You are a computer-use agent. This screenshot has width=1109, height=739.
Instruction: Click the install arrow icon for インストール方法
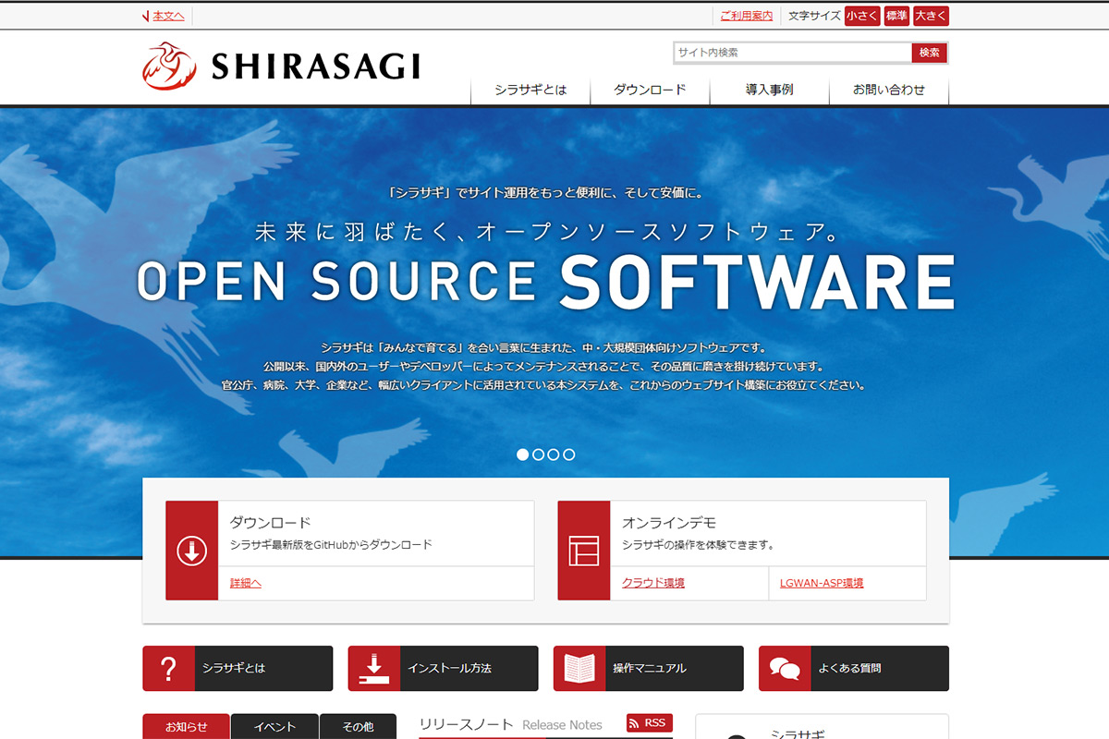pos(373,669)
